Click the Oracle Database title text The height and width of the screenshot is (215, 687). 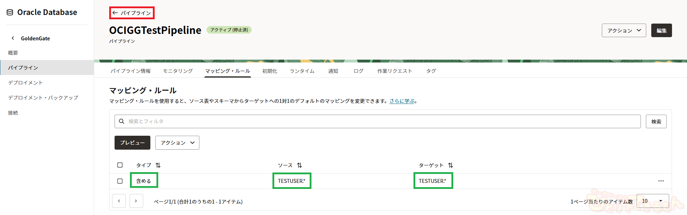(47, 12)
